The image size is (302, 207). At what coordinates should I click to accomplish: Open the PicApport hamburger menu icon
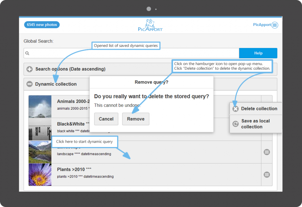point(275,25)
